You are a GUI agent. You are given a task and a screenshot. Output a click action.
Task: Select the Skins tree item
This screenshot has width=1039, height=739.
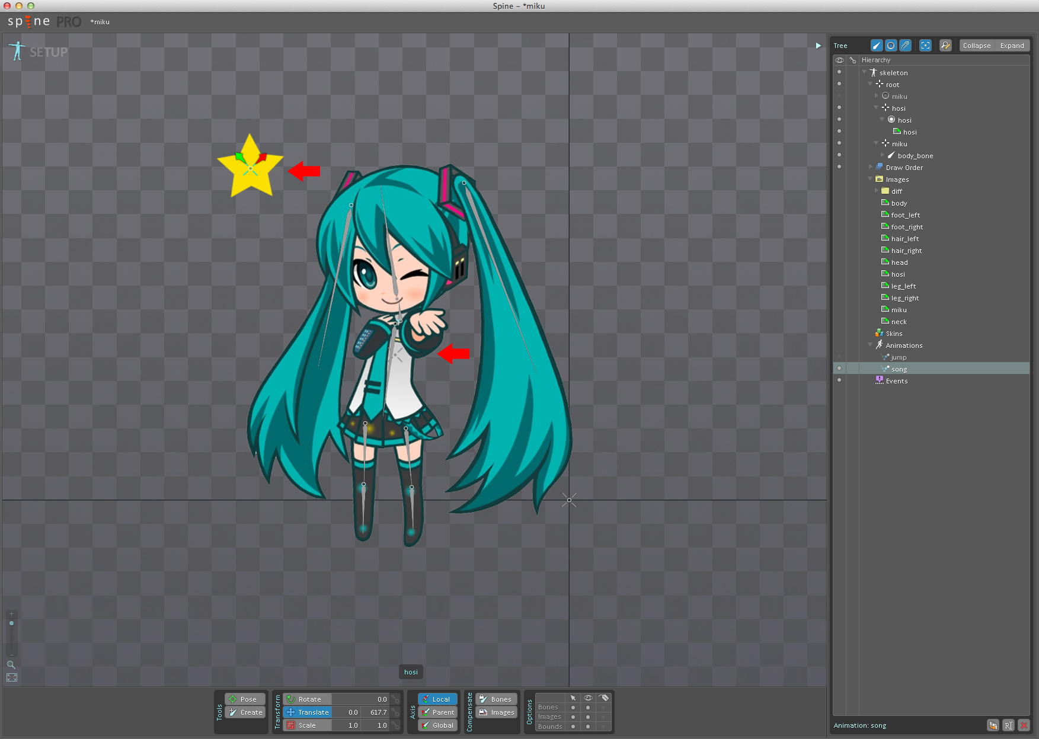[x=894, y=334]
